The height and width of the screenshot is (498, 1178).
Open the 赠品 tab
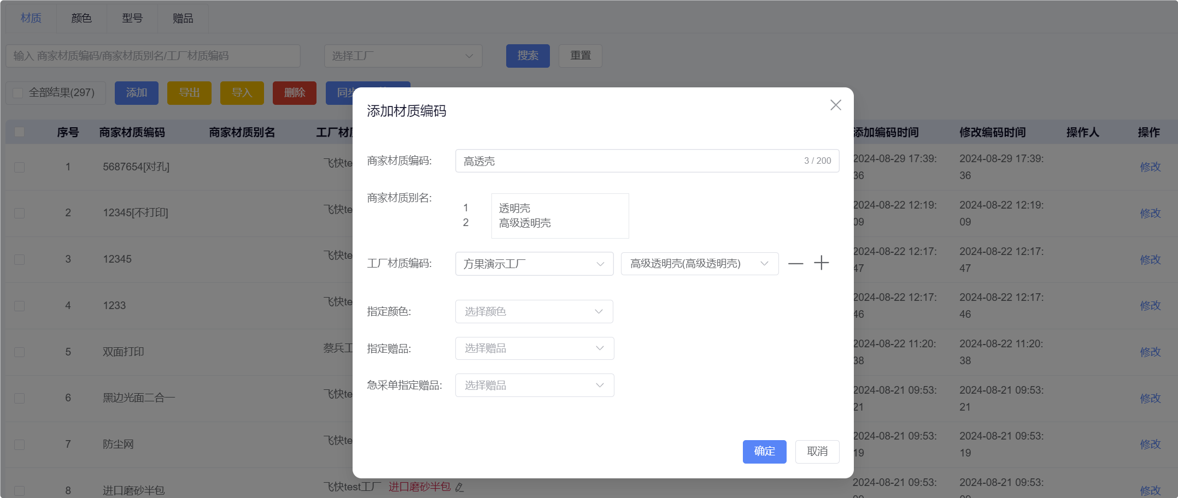tap(183, 19)
